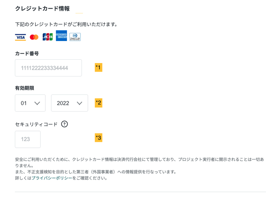
Task: Click the *3 annotation marker
Action: [98, 138]
